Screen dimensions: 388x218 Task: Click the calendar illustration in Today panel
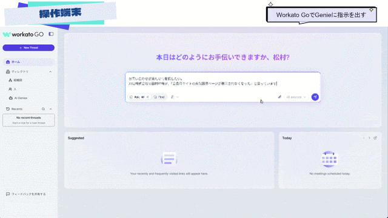pyautogui.click(x=329, y=159)
